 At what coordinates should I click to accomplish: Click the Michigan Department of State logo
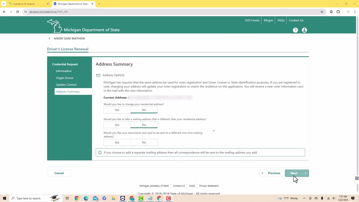(83, 26)
